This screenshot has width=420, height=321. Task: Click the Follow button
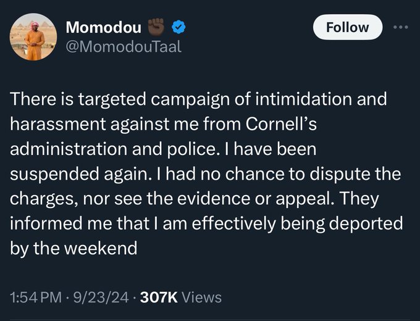click(347, 27)
